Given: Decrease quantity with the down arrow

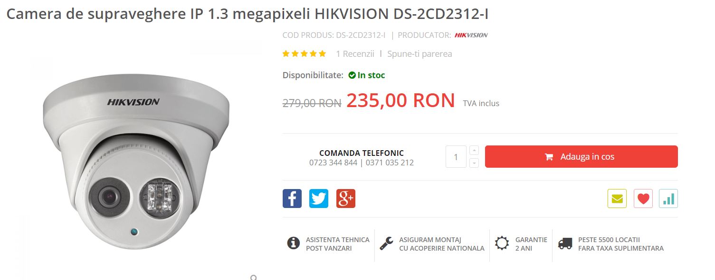Looking at the screenshot, I should pos(474,163).
